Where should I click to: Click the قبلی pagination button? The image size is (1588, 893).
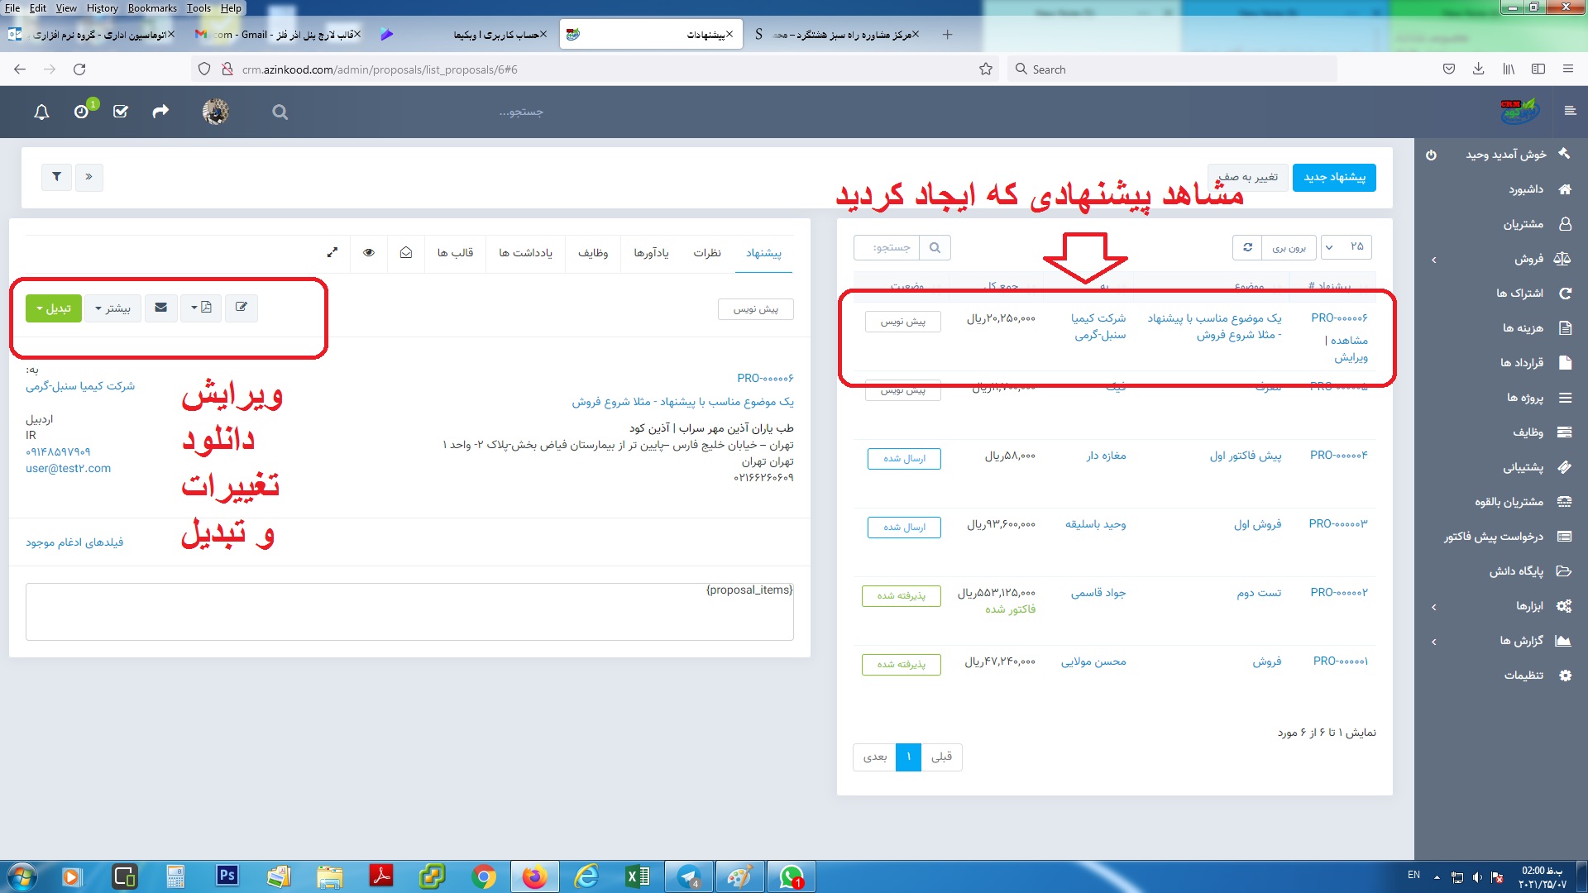point(942,757)
